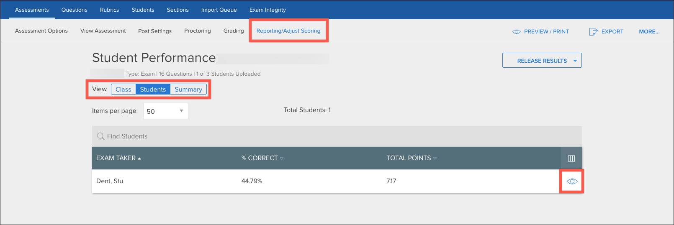Sort by Exam Taker ascending arrow
The height and width of the screenshot is (225, 674).
(x=139, y=159)
